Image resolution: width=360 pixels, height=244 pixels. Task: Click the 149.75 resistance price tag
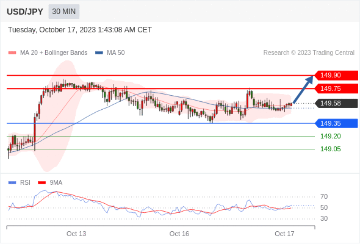pyautogui.click(x=336, y=88)
